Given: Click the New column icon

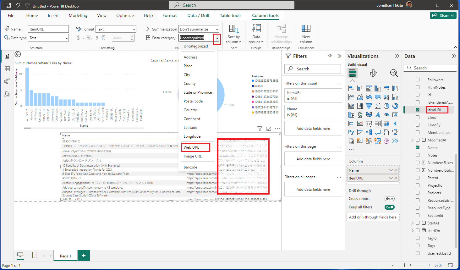Looking at the screenshot, I should click(306, 29).
